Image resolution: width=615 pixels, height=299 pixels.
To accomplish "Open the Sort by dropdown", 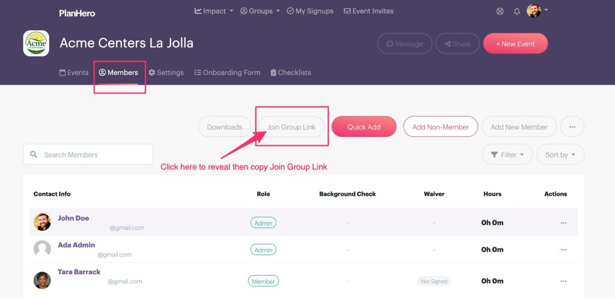I will click(560, 154).
